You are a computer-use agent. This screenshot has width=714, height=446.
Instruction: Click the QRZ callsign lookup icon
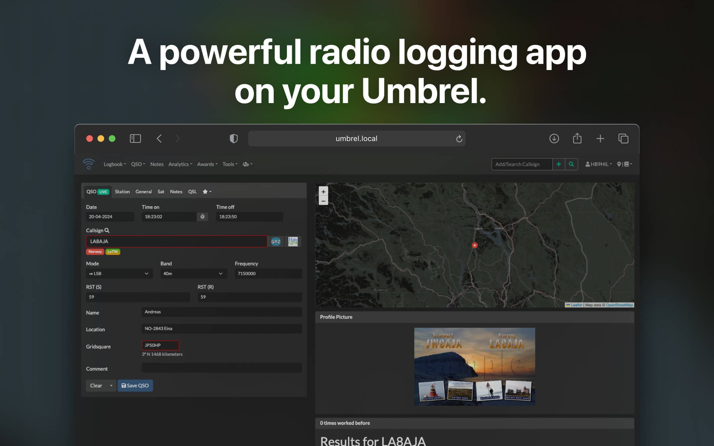pyautogui.click(x=276, y=242)
